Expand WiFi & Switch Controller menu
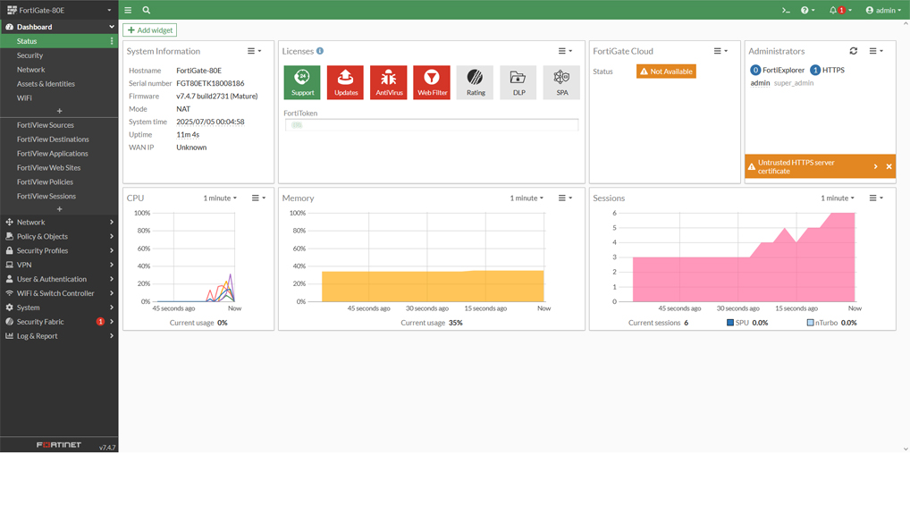 click(x=59, y=293)
